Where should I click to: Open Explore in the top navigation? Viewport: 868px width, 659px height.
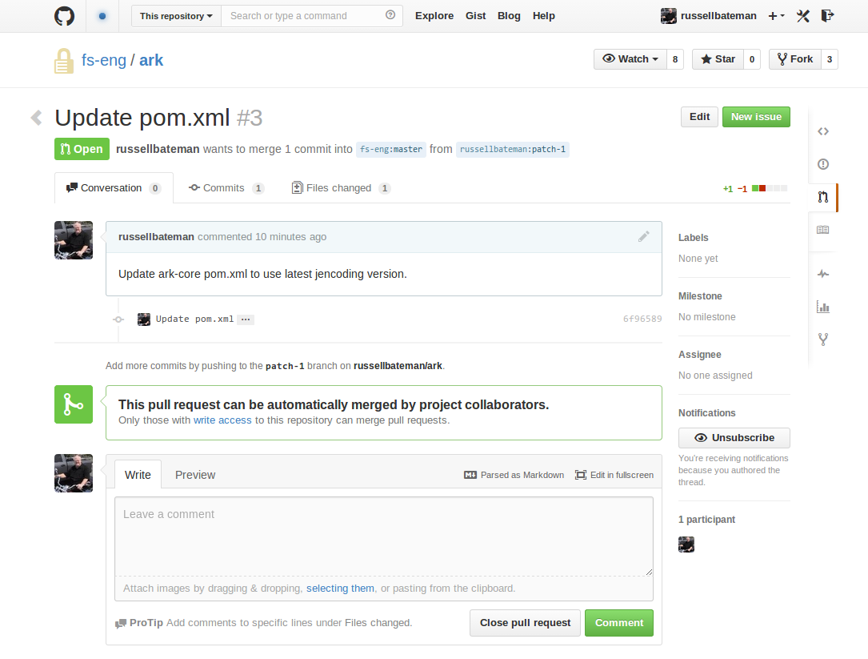click(434, 16)
